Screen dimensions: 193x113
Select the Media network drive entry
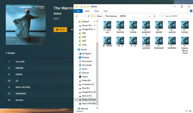tap(85, 100)
